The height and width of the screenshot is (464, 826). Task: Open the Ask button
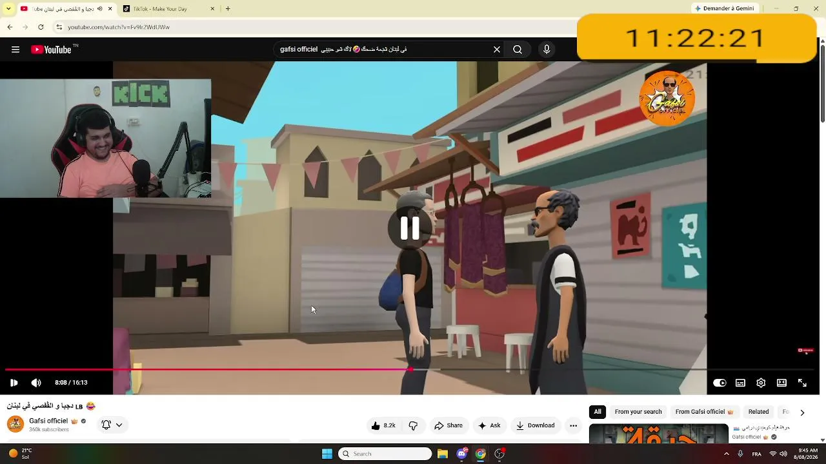click(x=489, y=425)
